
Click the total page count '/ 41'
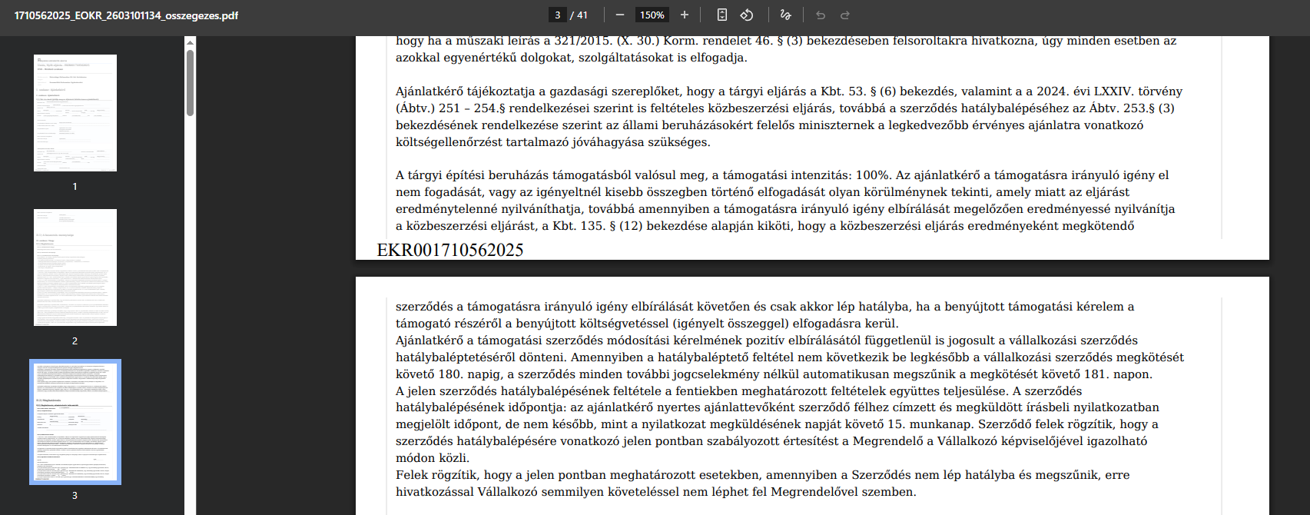tap(579, 15)
